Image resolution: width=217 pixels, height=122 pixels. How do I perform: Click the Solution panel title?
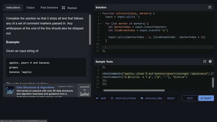[101, 7]
